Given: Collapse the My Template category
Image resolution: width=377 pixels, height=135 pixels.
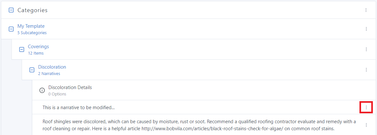Looking at the screenshot, I should click(x=11, y=29).
